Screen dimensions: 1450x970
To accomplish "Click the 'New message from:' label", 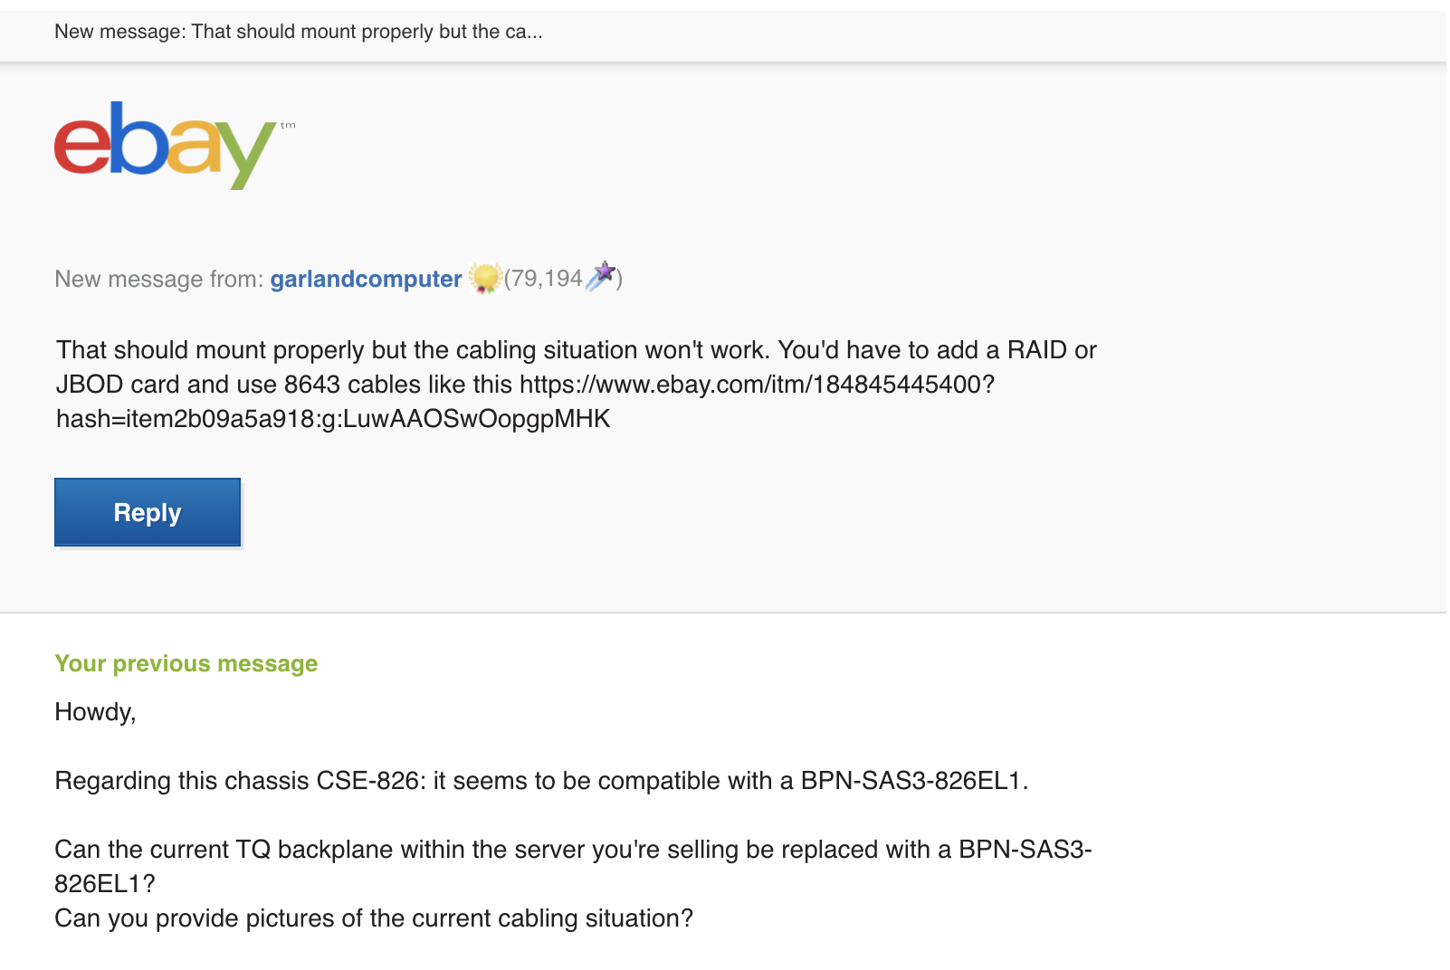I will pyautogui.click(x=159, y=279).
